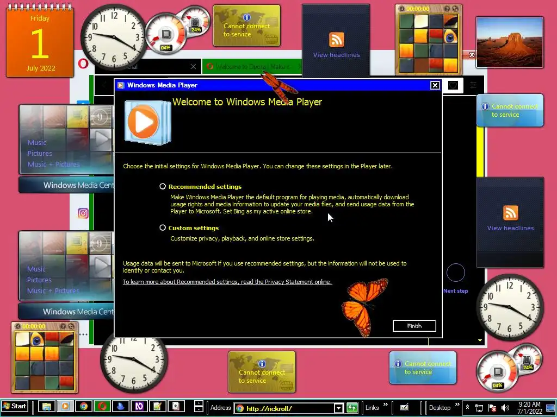This screenshot has height=417, width=557.
Task: Click the green Go button beside Address field
Action: (x=352, y=408)
